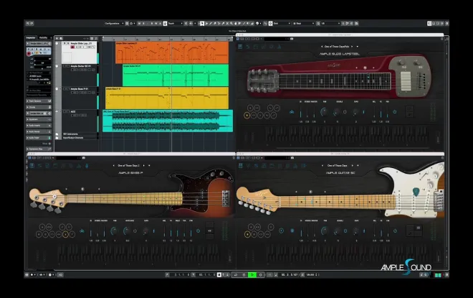The image size is (473, 298).
Task: Mute the Ample Guitar SC 01 track
Action: pos(64,66)
